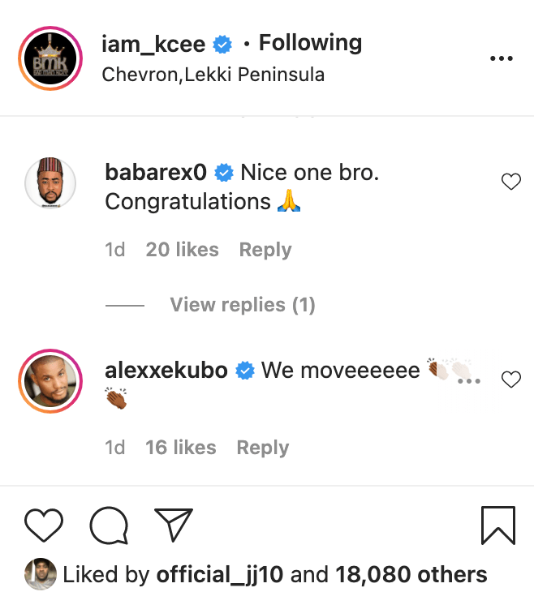Save post with the bookmark icon
This screenshot has height=592, width=534.
(497, 526)
